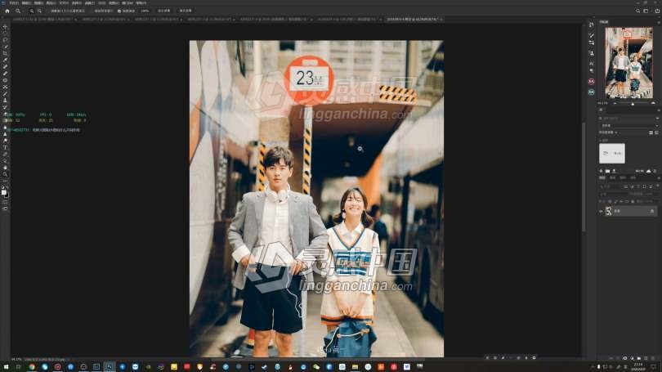The height and width of the screenshot is (372, 662).
Task: Click the swap foreground/background colors icon
Action: (x=7, y=188)
